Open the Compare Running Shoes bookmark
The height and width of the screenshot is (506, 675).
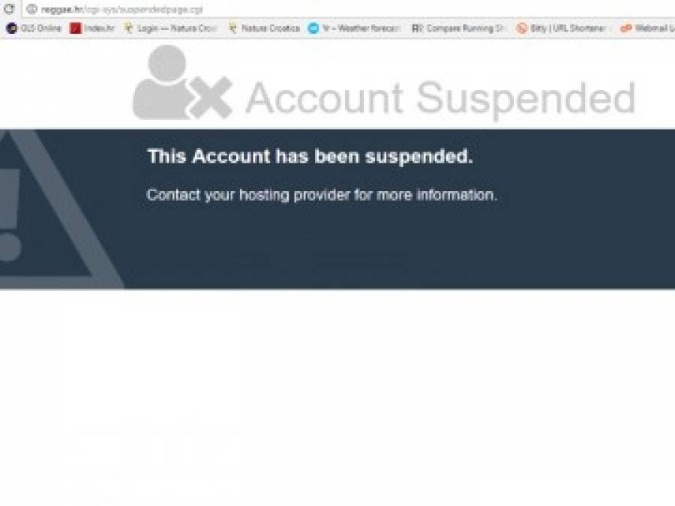pos(458,28)
